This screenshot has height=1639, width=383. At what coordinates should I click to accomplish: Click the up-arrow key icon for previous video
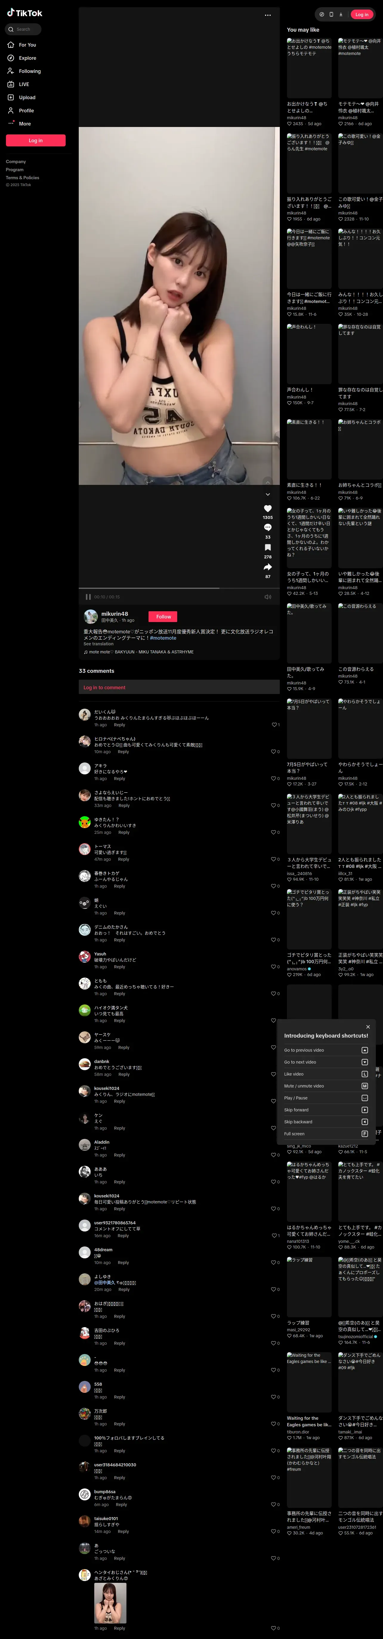click(x=365, y=1050)
